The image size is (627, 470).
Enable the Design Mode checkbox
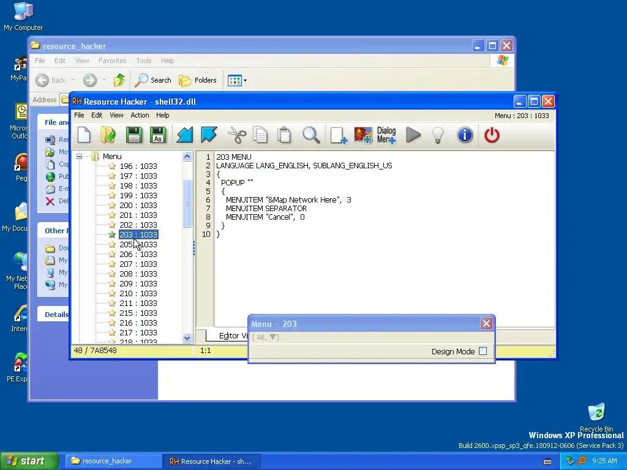pyautogui.click(x=482, y=351)
